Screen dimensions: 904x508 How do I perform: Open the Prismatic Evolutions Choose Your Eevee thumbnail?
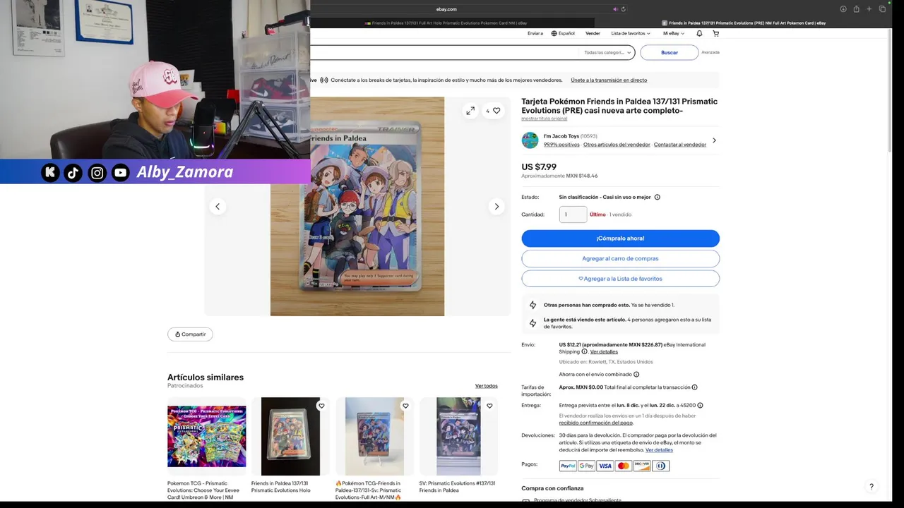point(207,436)
